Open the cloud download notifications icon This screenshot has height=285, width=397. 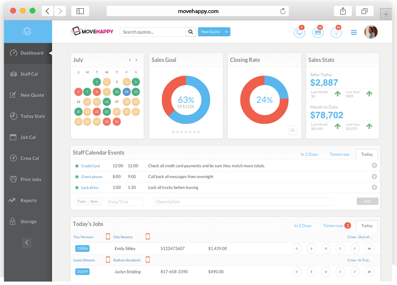point(336,32)
